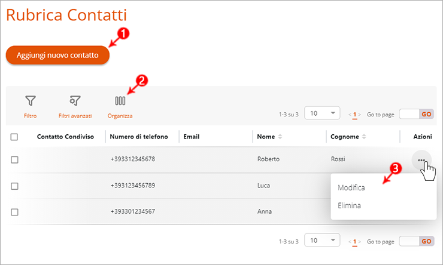This screenshot has width=443, height=265.
Task: Click the Email column header
Action: (192, 137)
